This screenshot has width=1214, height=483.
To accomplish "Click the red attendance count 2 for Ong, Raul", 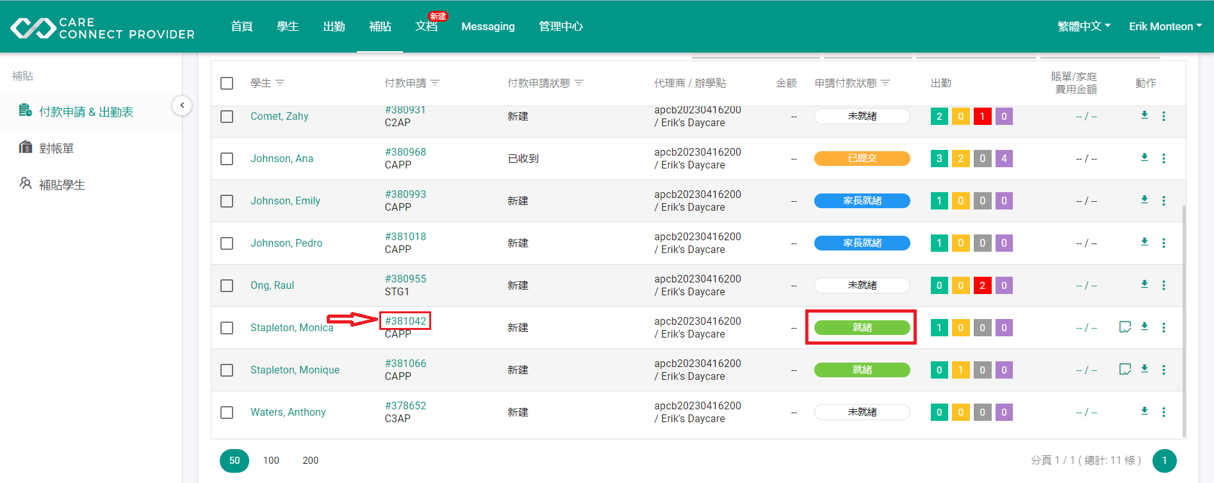I will click(982, 285).
